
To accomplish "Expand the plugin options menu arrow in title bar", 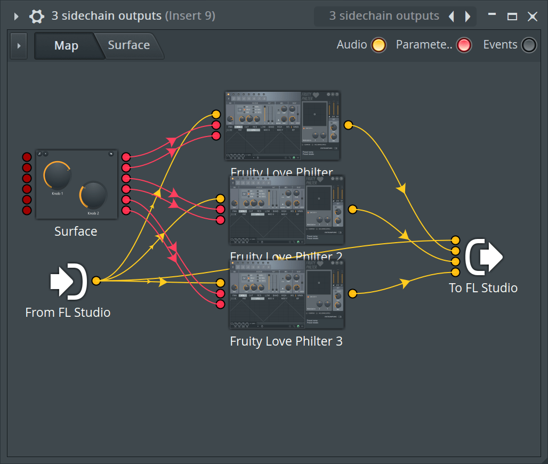I will pyautogui.click(x=16, y=17).
